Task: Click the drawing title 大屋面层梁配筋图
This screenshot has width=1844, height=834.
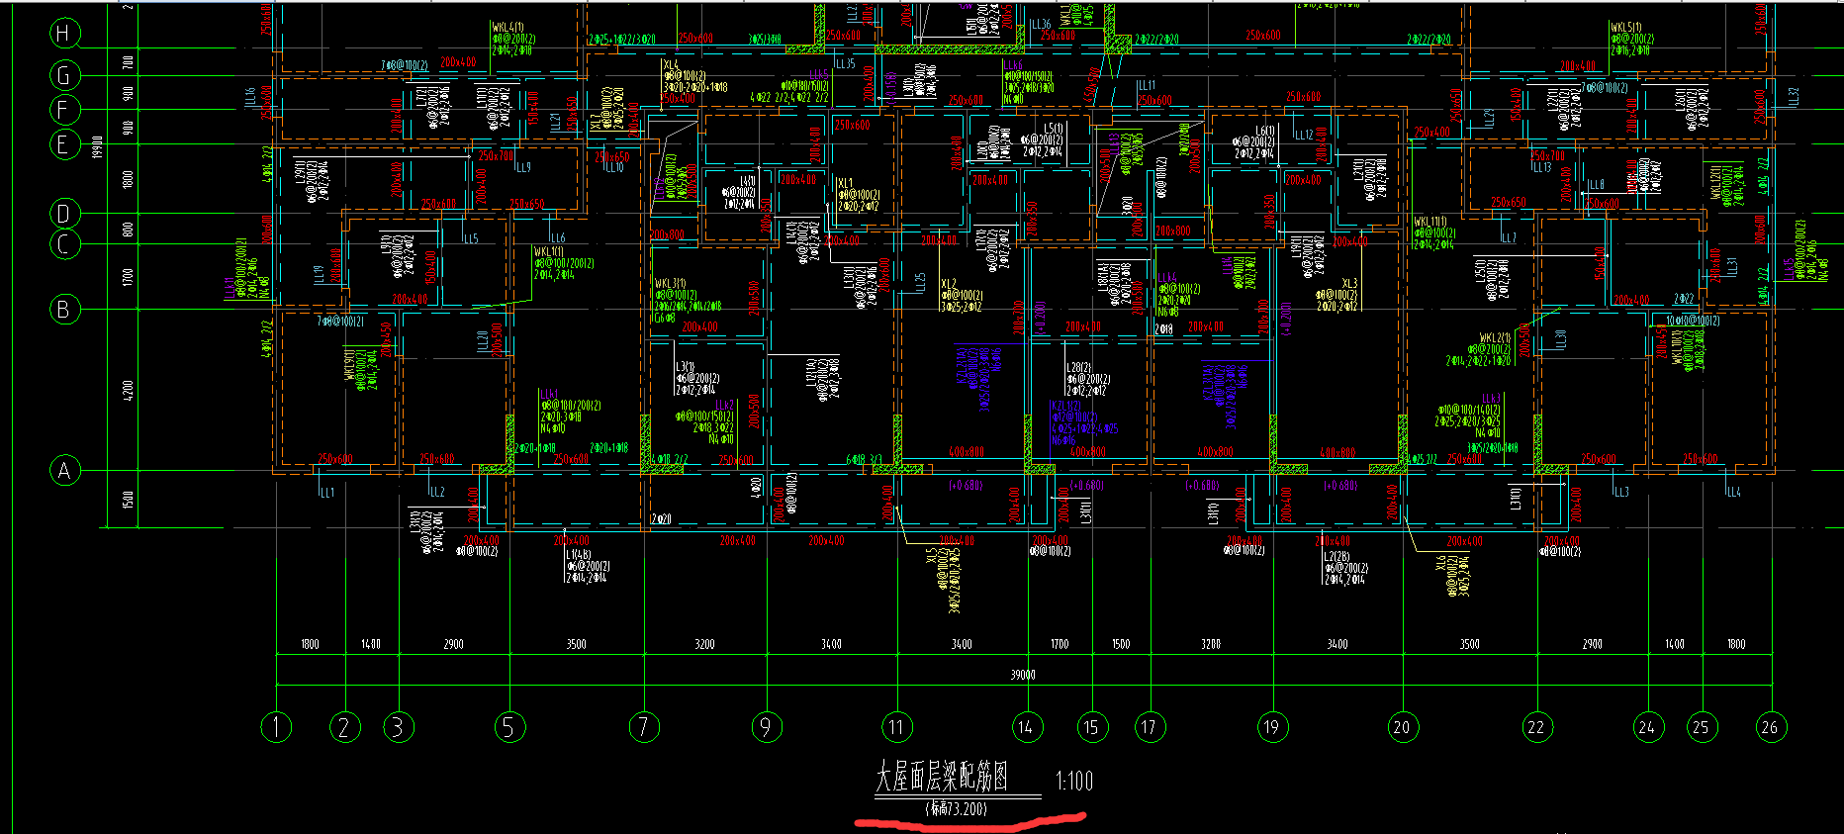Action: point(941,778)
